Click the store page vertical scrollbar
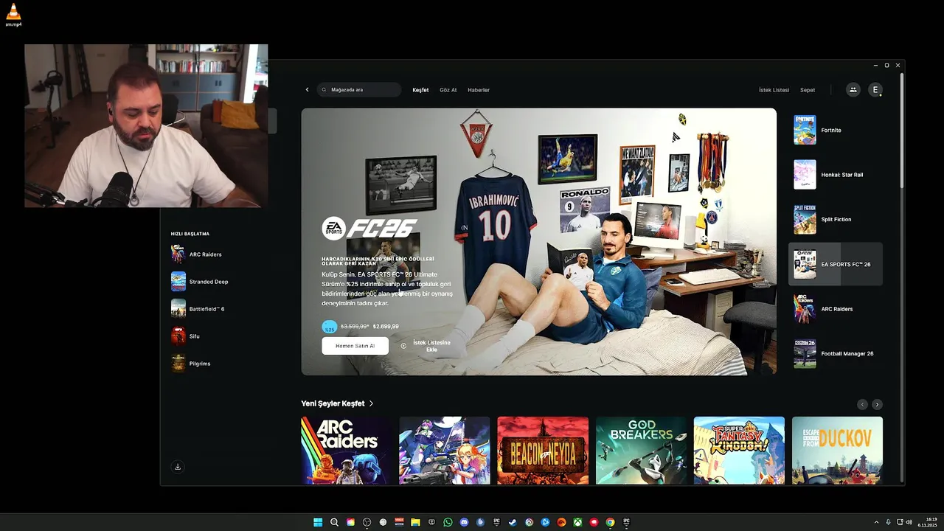 (x=901, y=129)
